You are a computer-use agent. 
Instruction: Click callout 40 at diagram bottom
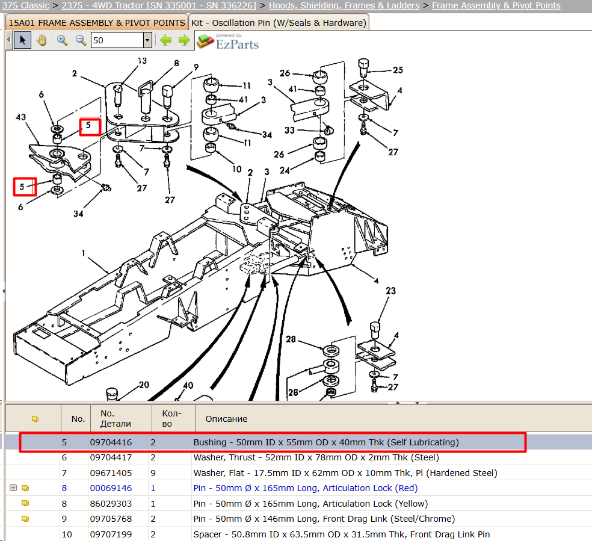click(x=188, y=386)
